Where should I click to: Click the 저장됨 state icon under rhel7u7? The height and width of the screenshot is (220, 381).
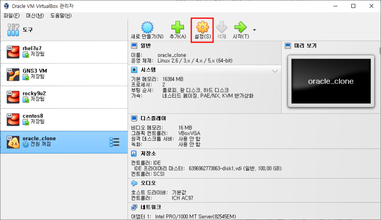(26, 55)
